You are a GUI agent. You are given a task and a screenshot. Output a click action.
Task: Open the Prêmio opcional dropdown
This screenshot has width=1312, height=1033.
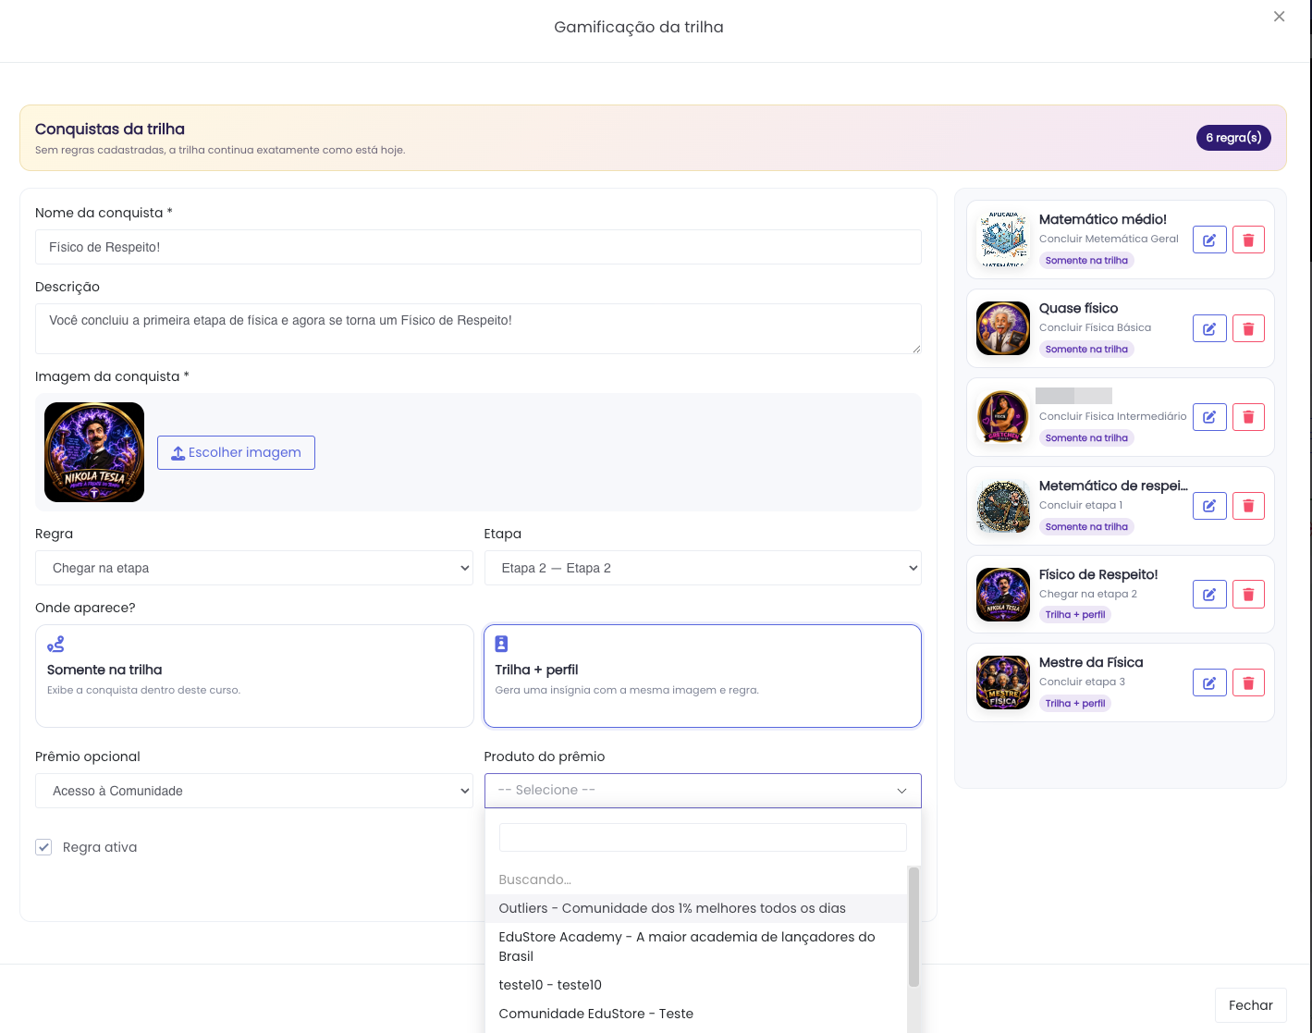pyautogui.click(x=254, y=791)
